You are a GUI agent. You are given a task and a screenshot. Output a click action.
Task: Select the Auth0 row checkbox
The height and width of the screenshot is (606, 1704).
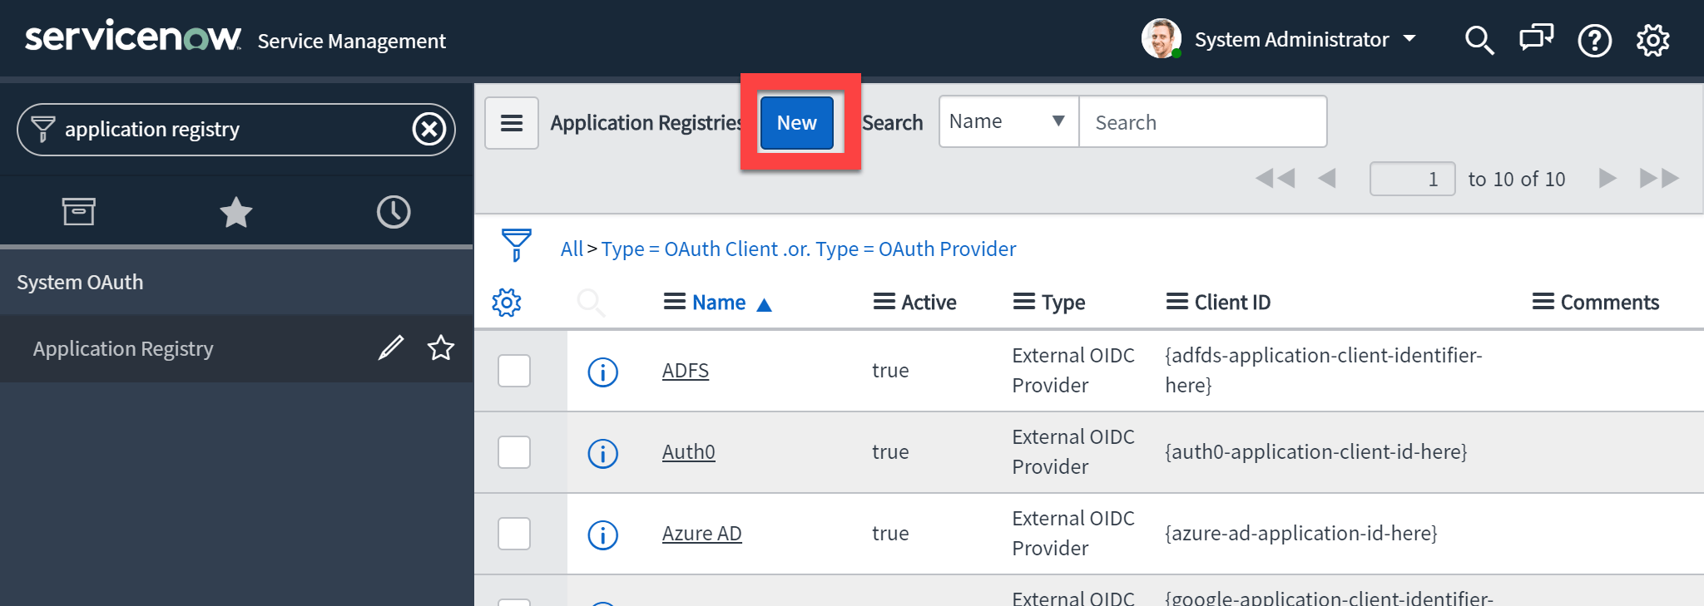coord(514,452)
